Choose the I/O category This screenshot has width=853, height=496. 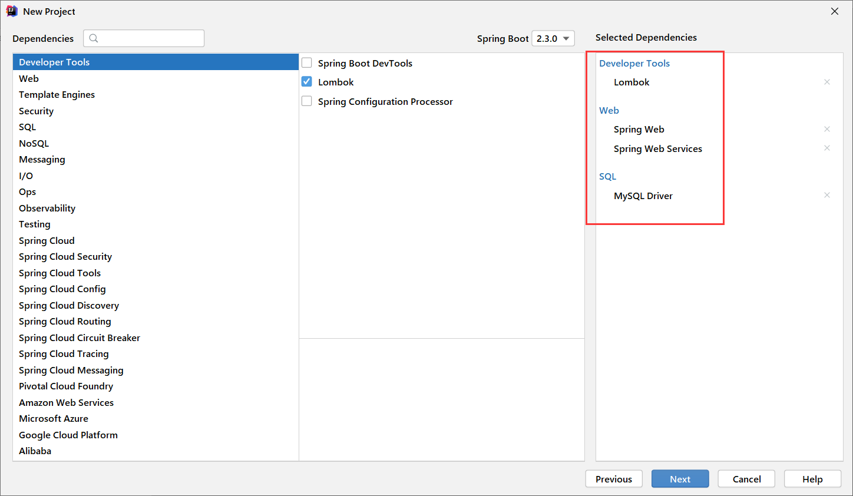[156, 176]
